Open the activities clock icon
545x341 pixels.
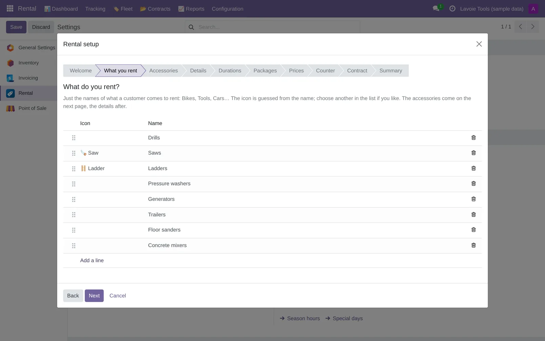(x=452, y=9)
